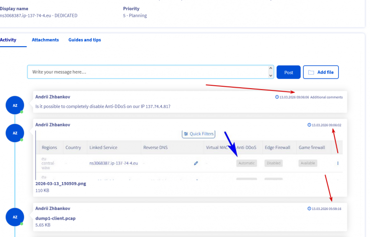Screen dimensions: 370x237
Task: Click the '5 - Planning' priority value
Action: click(x=135, y=15)
